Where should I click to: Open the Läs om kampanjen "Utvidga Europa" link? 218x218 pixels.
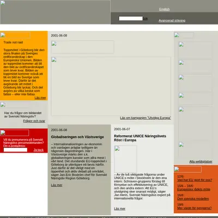coord(146,118)
